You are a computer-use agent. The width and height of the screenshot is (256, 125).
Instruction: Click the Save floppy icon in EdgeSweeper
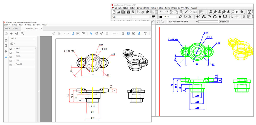coord(123,12)
